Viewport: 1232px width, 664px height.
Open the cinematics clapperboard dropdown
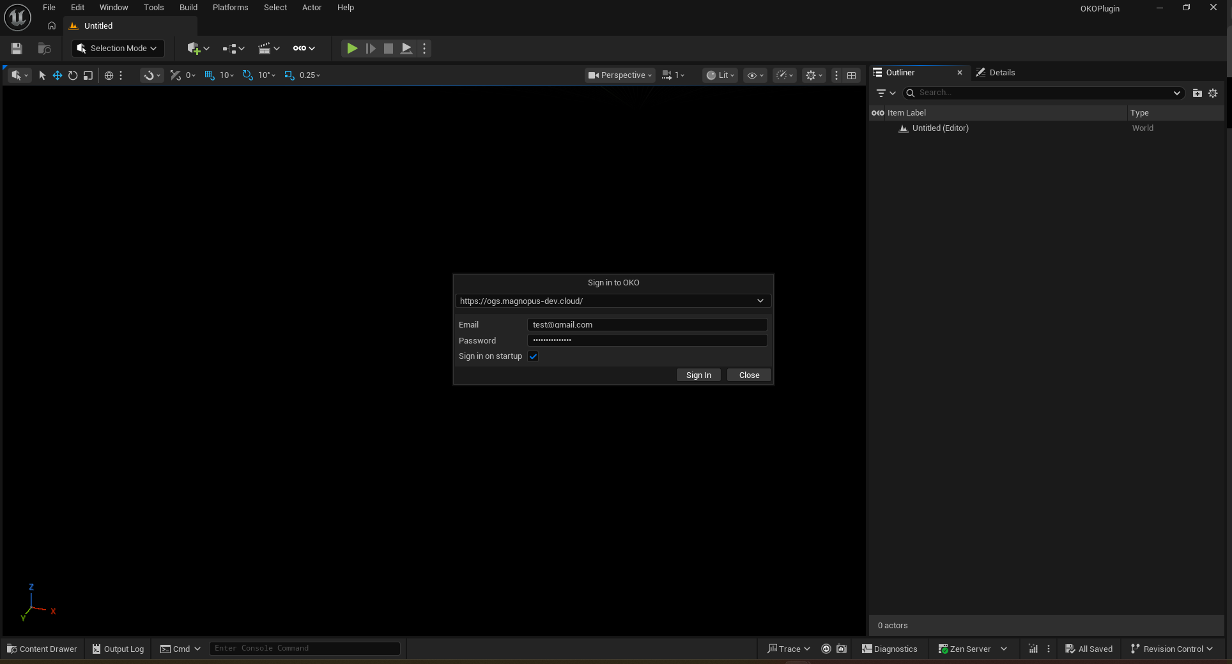pos(268,49)
